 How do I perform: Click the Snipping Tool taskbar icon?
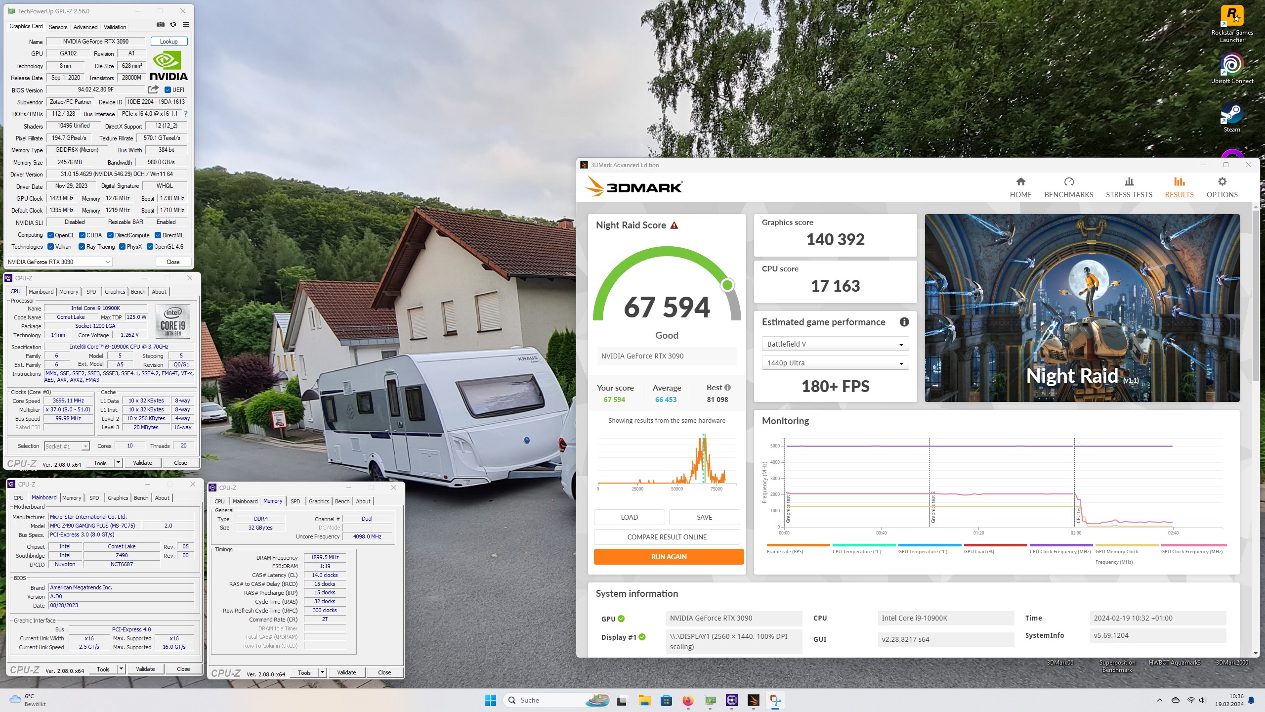775,700
